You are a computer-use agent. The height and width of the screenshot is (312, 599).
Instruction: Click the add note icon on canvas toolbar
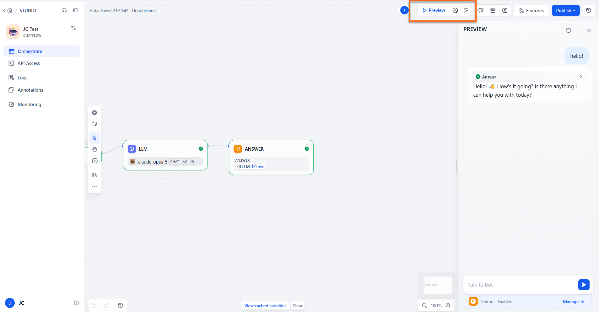pos(94,124)
